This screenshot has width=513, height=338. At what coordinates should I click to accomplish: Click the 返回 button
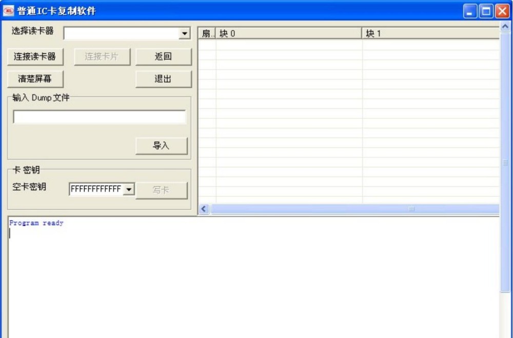[163, 56]
